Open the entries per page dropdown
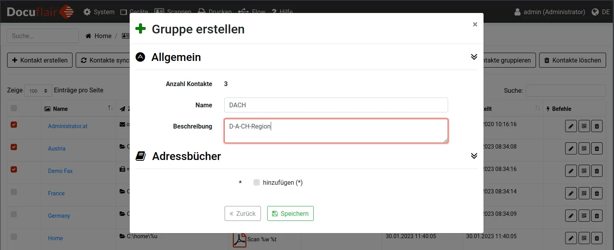 [38, 91]
